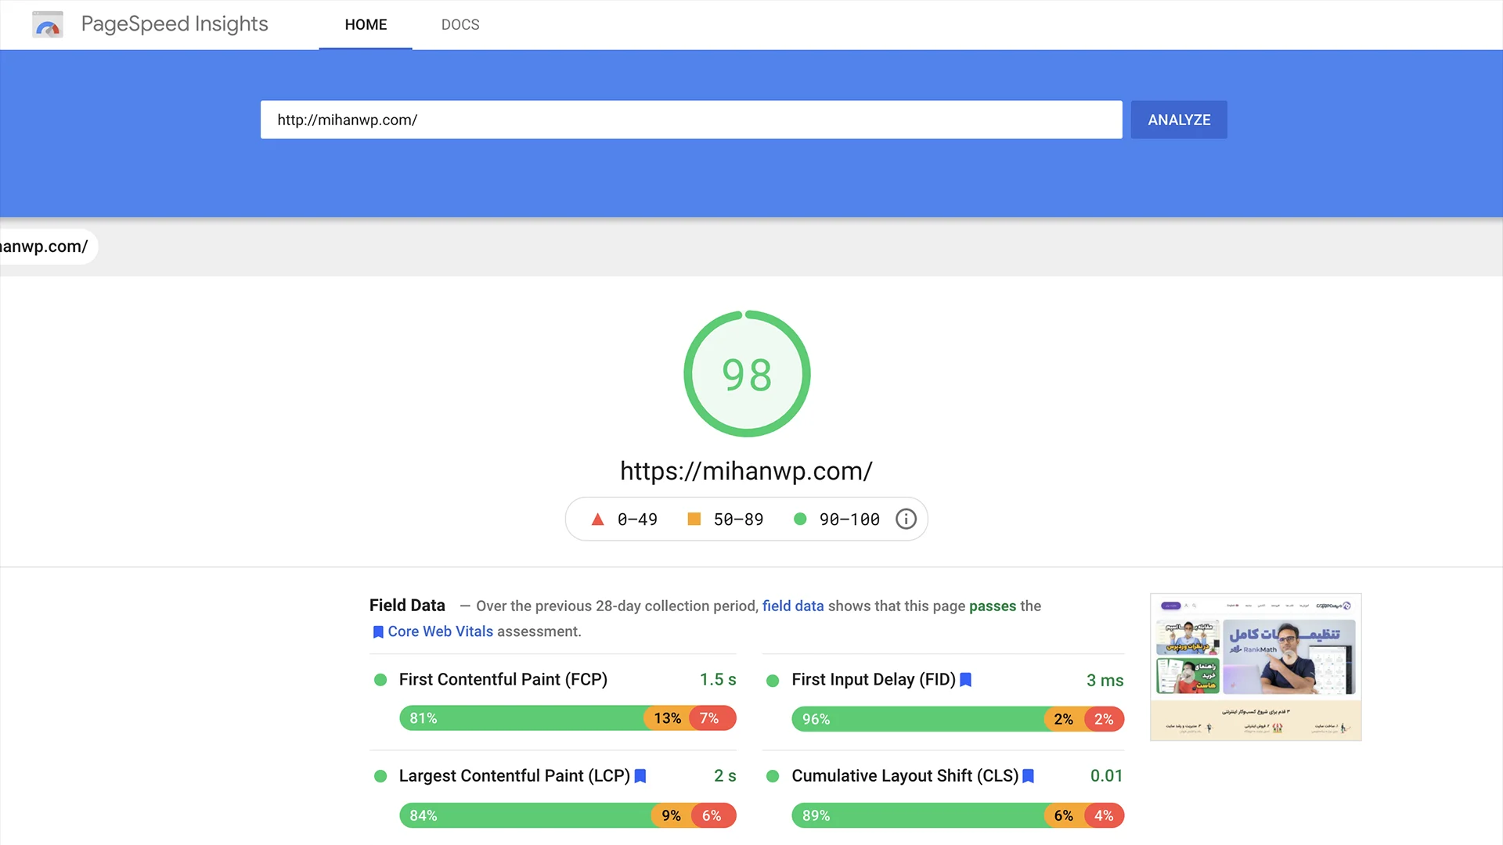The height and width of the screenshot is (845, 1503).
Task: Click the word passes in the field data summary
Action: click(993, 606)
